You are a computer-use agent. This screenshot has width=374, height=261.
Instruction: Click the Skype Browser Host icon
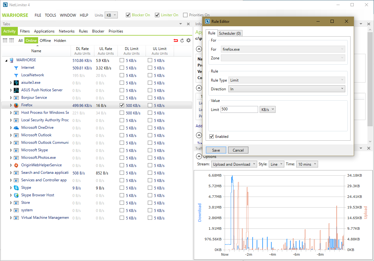pos(16,195)
